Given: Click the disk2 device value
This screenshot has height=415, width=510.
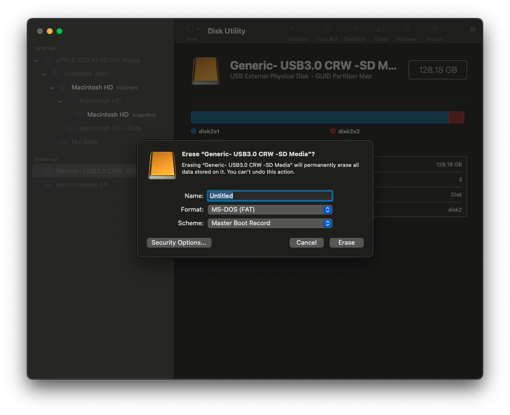Looking at the screenshot, I should click(x=455, y=210).
